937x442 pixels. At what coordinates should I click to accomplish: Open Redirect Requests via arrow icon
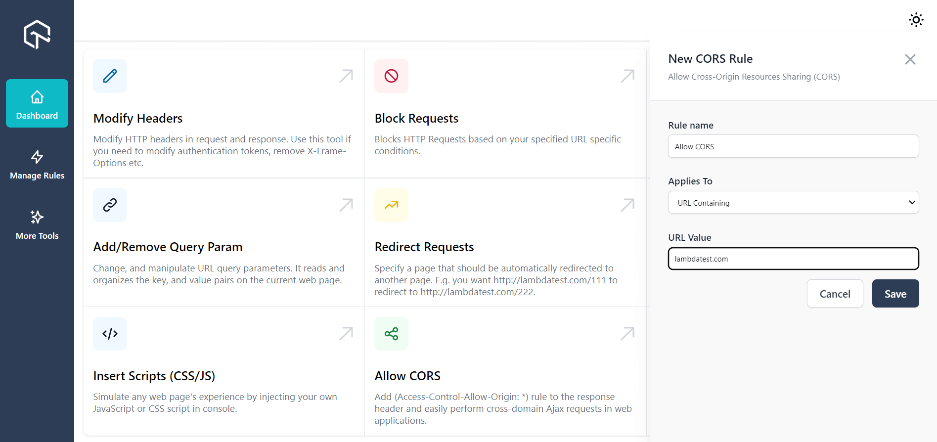click(x=627, y=205)
